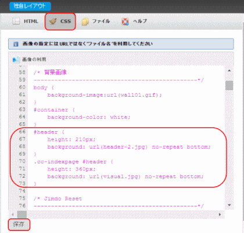Click the ファイル folder icon
Image resolution: width=244 pixels, height=233 pixels.
85,22
